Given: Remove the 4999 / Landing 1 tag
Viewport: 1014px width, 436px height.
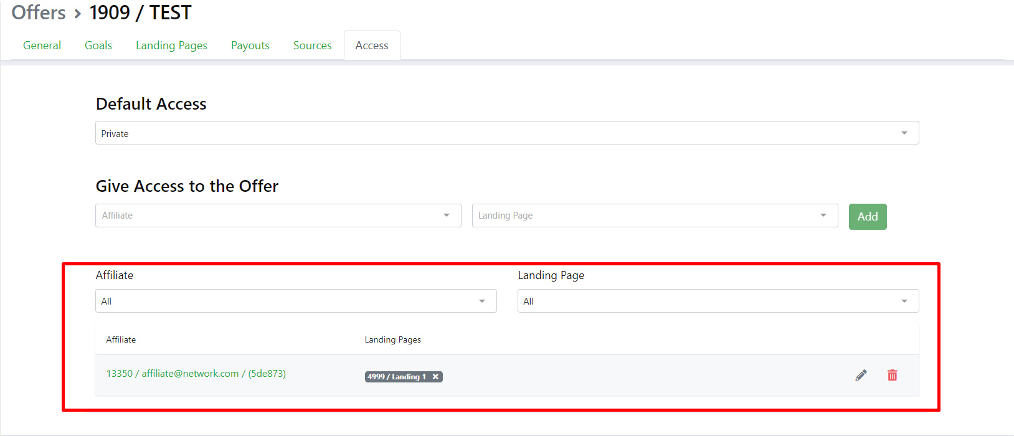Looking at the screenshot, I should [x=435, y=377].
